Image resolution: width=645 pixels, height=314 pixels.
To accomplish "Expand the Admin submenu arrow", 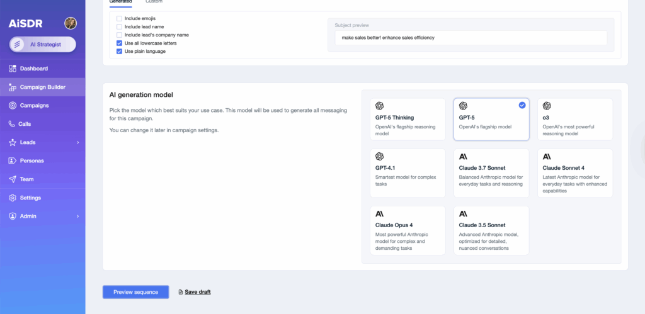I will click(78, 216).
